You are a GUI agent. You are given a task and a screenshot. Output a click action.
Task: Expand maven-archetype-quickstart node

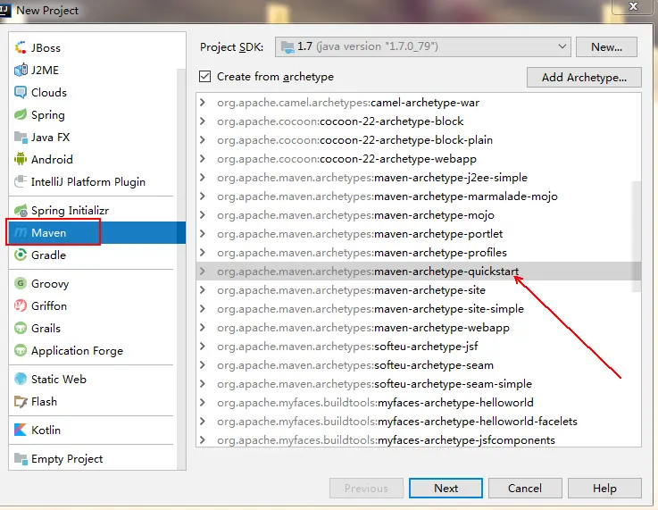coord(203,272)
